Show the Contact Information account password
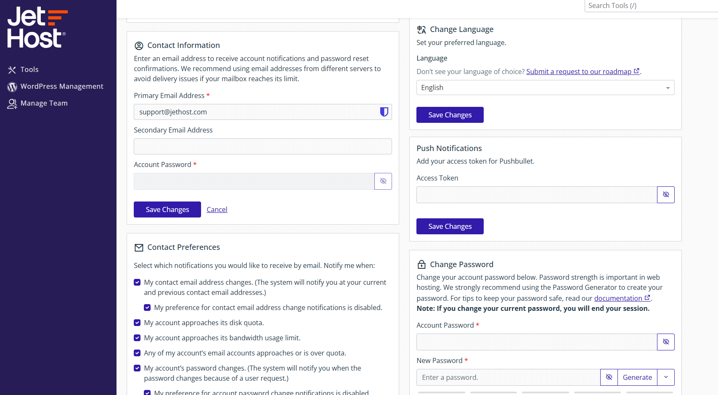Viewport: 718px width, 395px height. [x=383, y=181]
